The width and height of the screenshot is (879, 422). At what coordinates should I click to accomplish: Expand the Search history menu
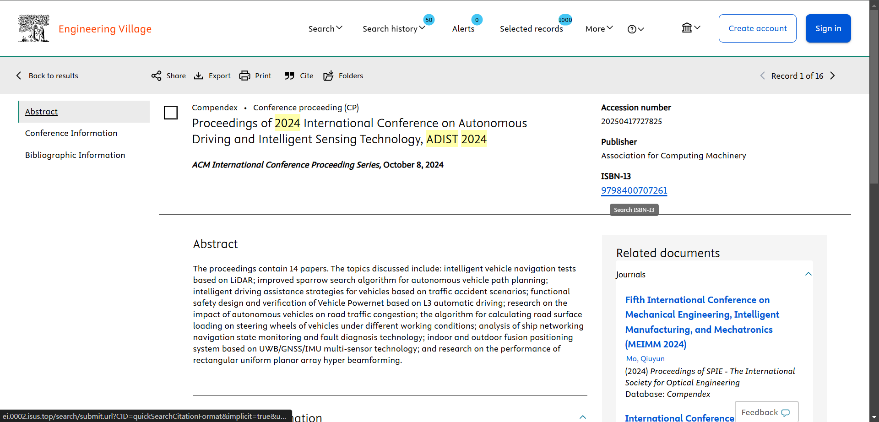point(394,28)
